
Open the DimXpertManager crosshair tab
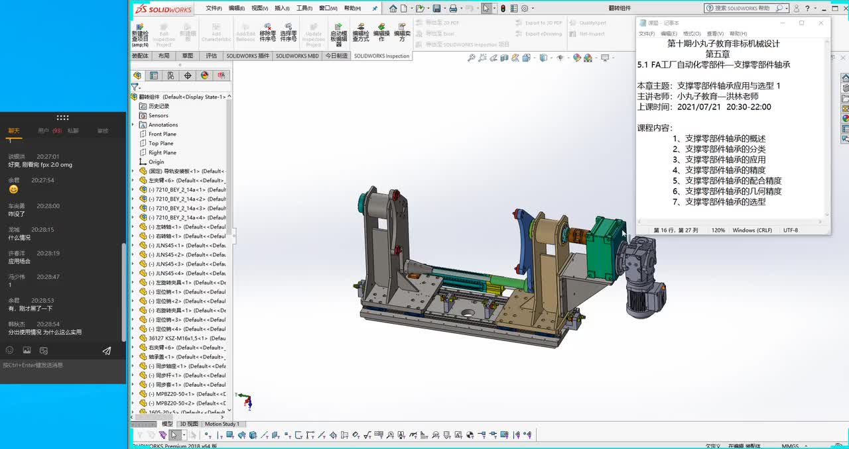[188, 75]
